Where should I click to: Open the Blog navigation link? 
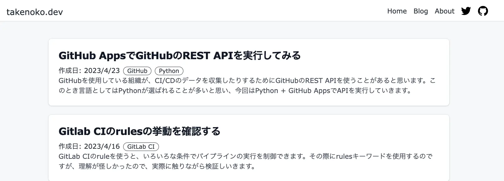click(421, 11)
